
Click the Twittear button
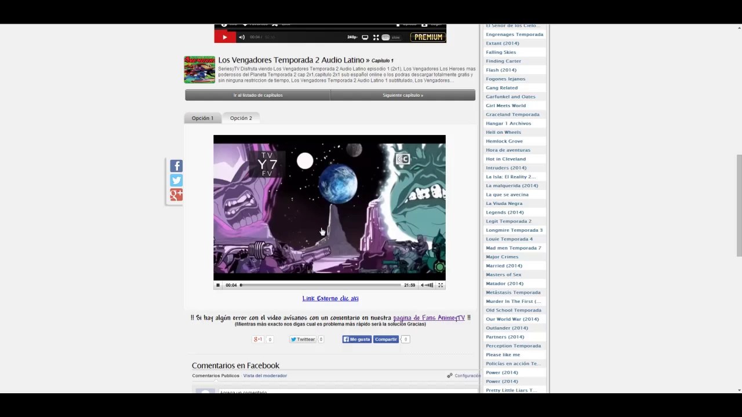tap(303, 339)
